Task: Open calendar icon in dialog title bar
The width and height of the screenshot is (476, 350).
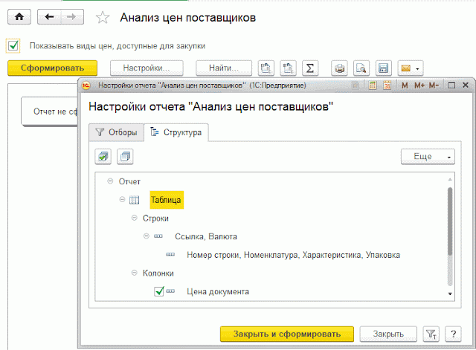Action: (x=387, y=85)
